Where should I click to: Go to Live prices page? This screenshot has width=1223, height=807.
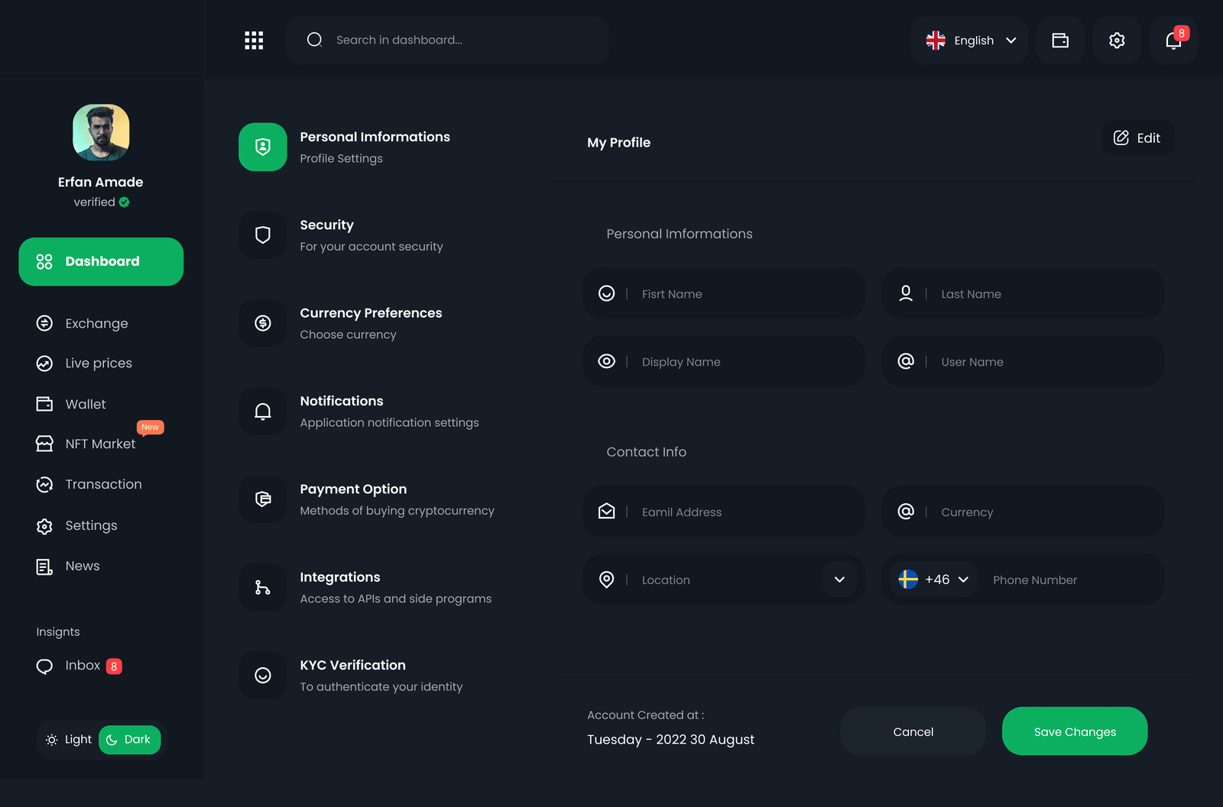point(84,363)
